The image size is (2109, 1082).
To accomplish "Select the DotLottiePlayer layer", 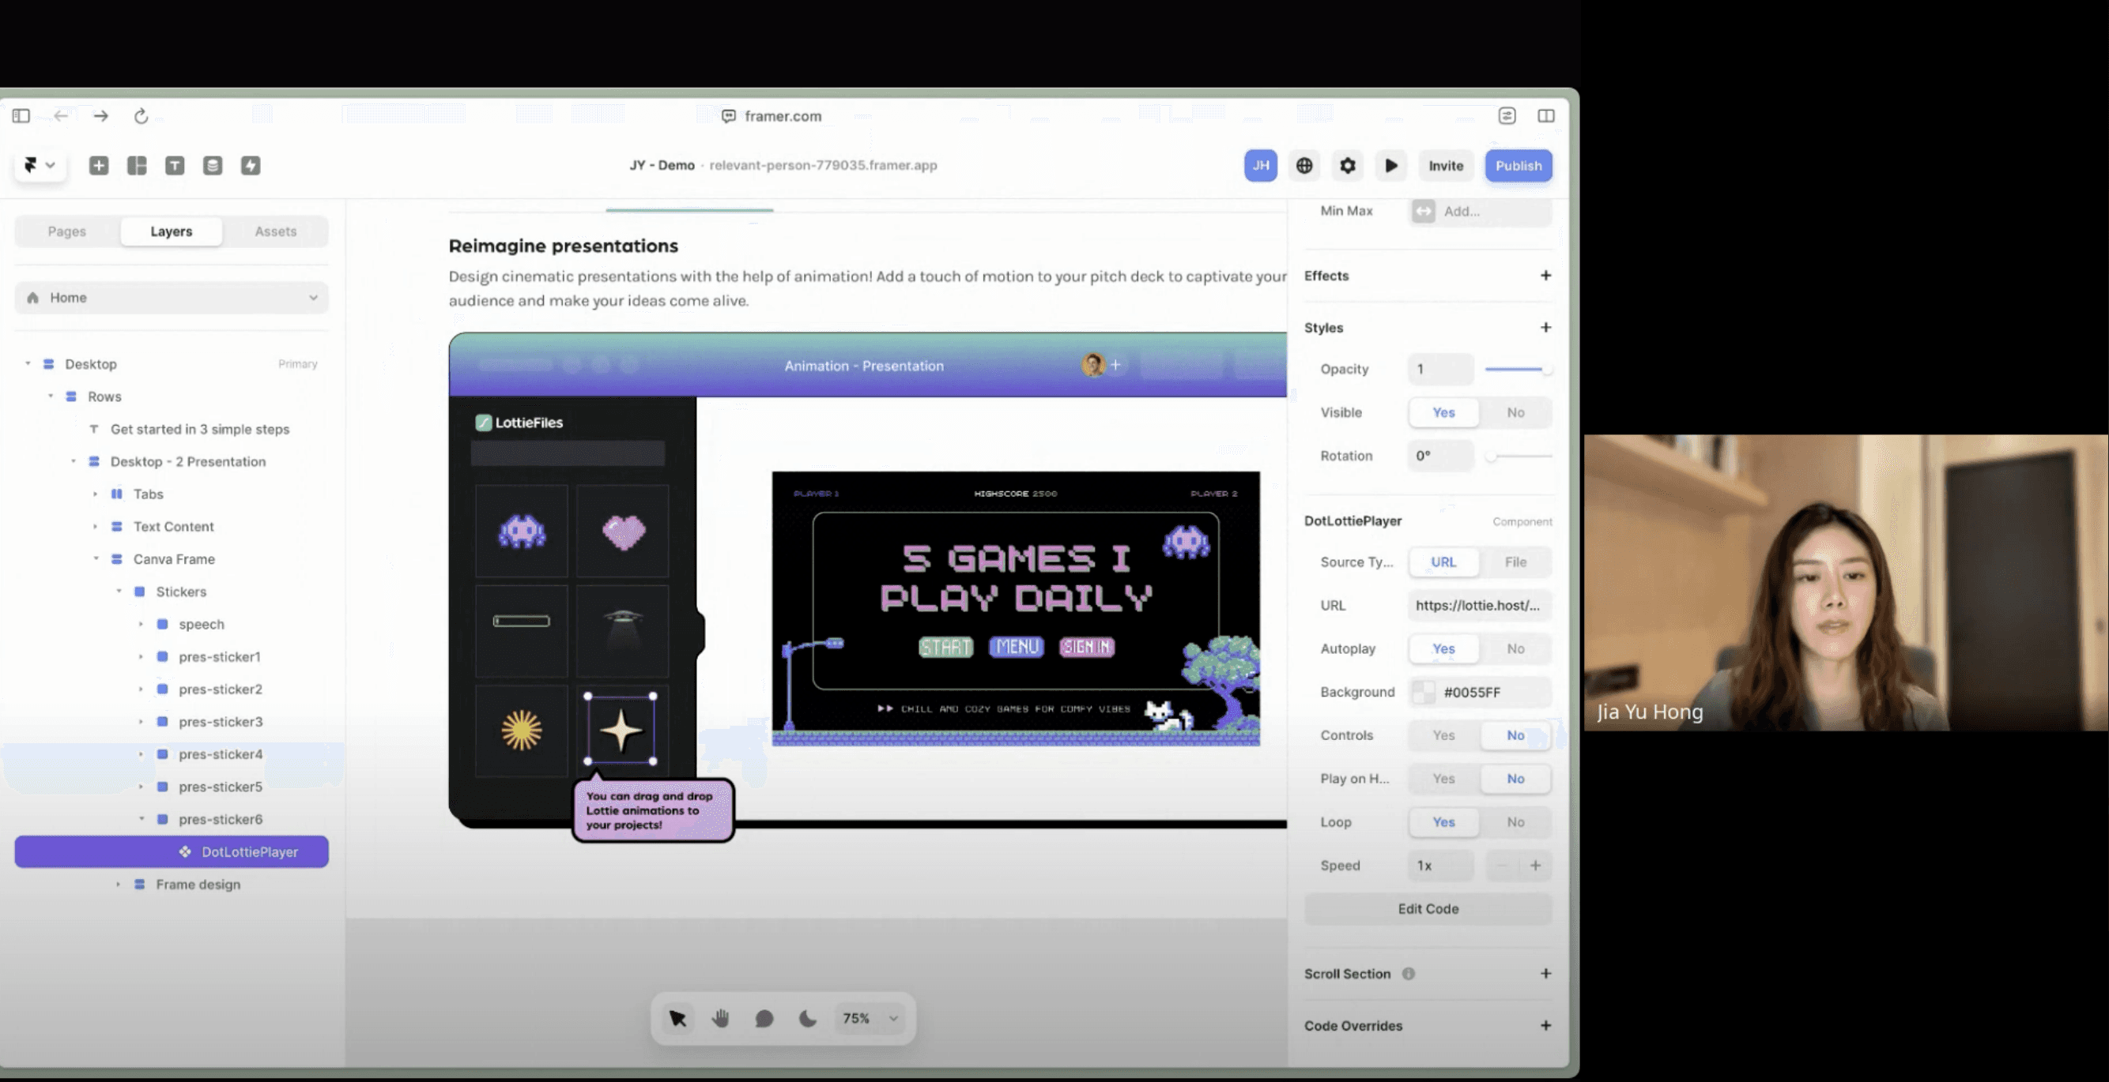I will point(172,851).
